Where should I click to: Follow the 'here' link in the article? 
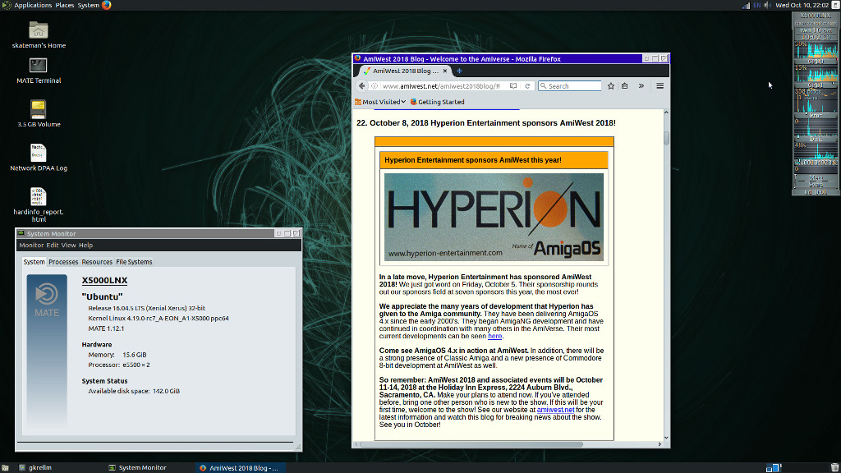pos(495,336)
